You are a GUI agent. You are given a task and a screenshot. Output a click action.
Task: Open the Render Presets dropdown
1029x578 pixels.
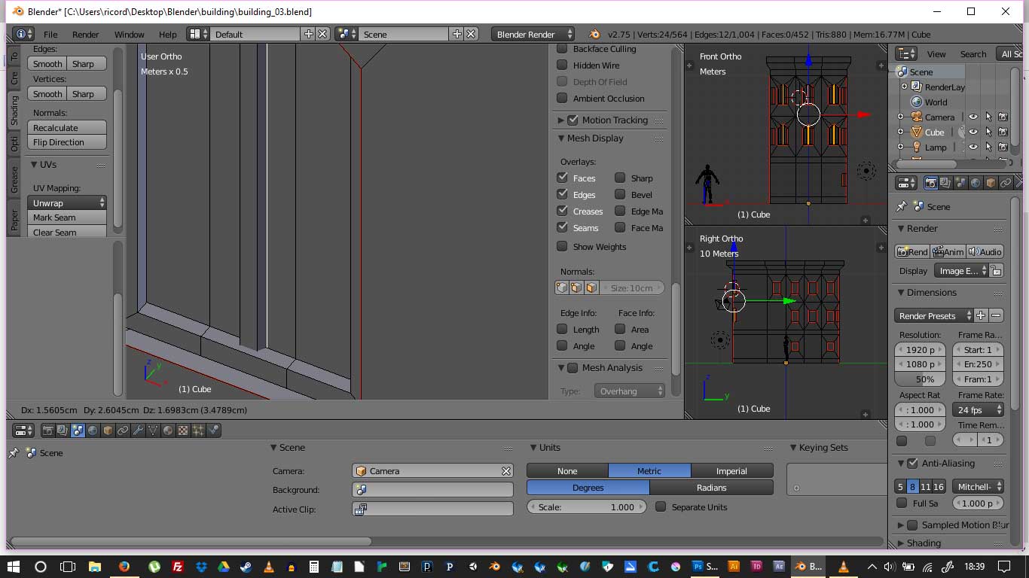934,316
